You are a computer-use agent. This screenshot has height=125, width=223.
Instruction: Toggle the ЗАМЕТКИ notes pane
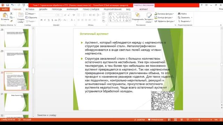click(x=139, y=120)
